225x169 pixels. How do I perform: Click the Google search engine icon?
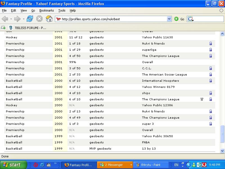point(190,19)
